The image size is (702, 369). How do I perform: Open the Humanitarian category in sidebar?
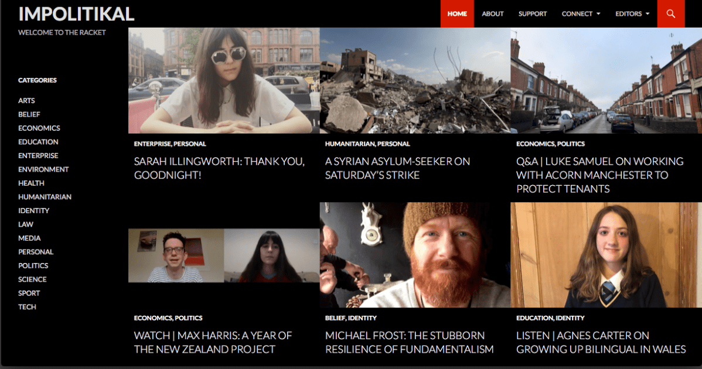45,197
